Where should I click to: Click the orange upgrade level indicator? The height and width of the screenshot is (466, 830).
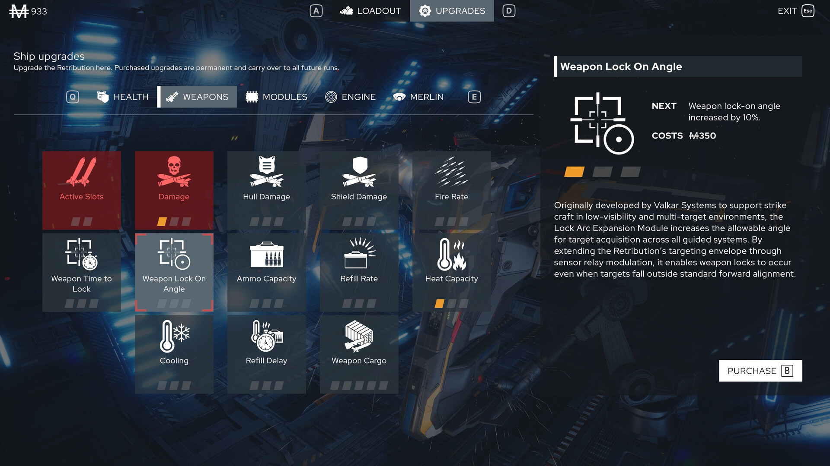pyautogui.click(x=574, y=172)
